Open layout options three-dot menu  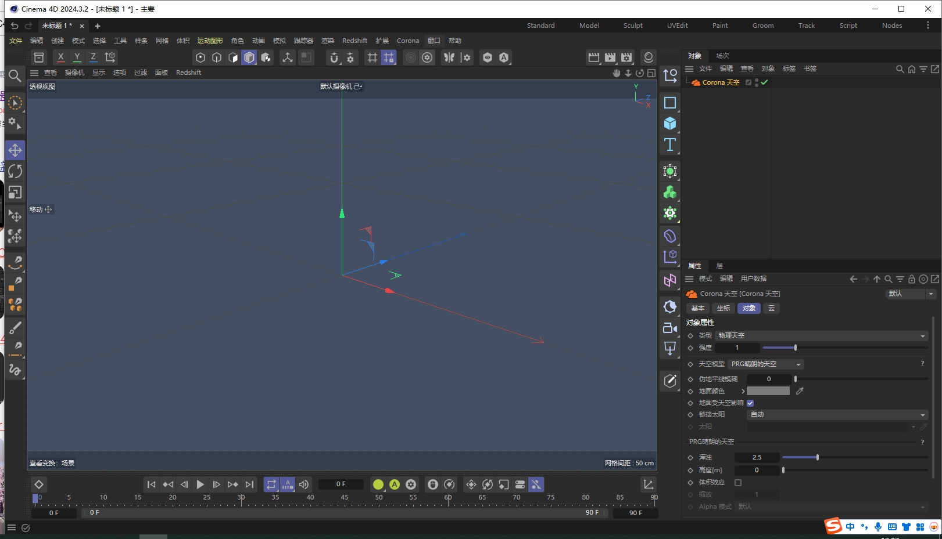(x=927, y=26)
